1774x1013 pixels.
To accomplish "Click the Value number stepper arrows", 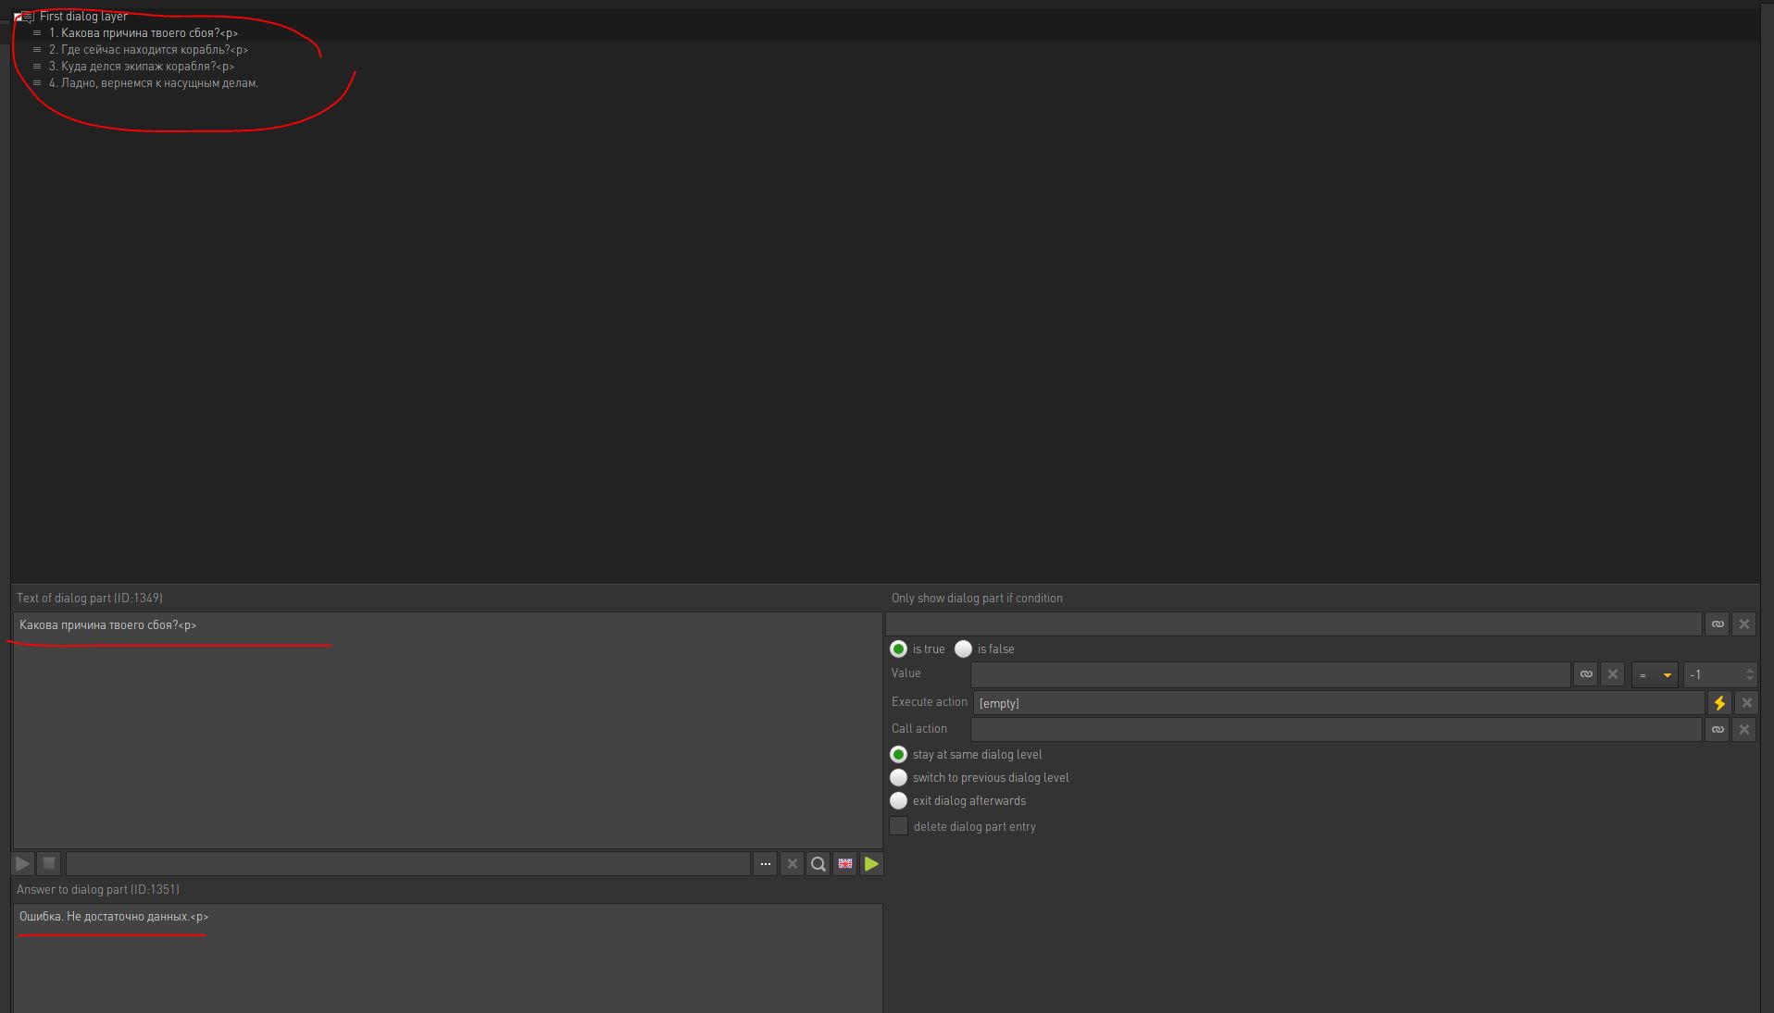I will click(1749, 675).
